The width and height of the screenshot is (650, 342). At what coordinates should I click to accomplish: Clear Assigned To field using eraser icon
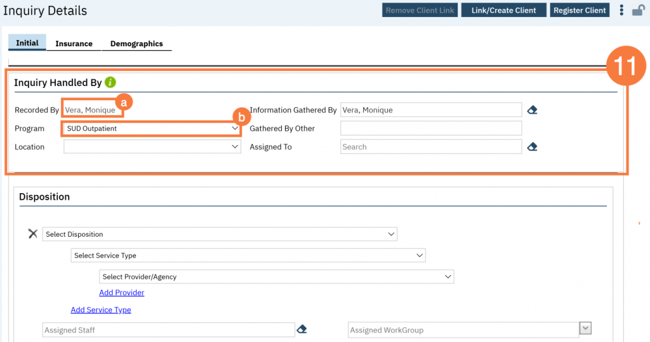tap(533, 147)
